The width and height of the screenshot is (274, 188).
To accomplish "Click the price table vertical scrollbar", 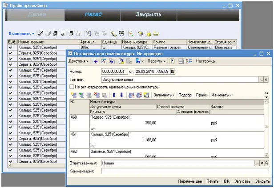I will pyautogui.click(x=266, y=129).
